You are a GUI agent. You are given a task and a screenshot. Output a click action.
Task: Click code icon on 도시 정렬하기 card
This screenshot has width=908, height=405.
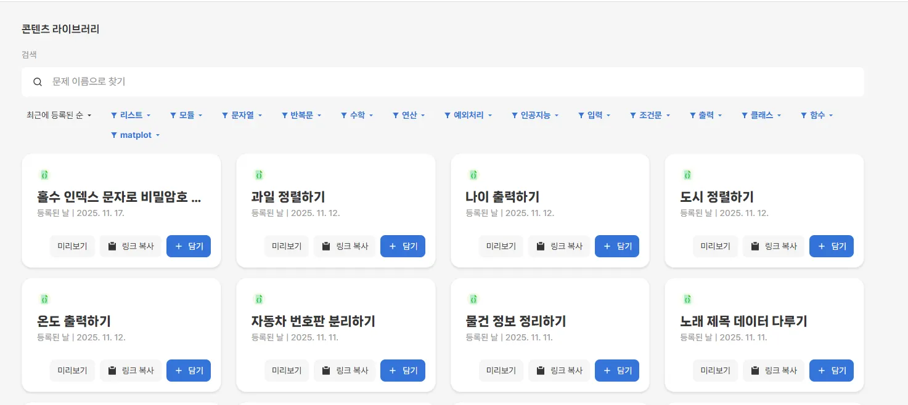pos(687,175)
